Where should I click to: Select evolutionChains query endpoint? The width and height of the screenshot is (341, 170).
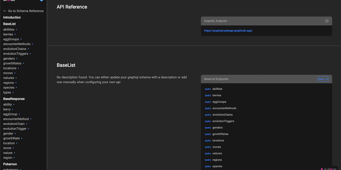pyautogui.click(x=222, y=115)
